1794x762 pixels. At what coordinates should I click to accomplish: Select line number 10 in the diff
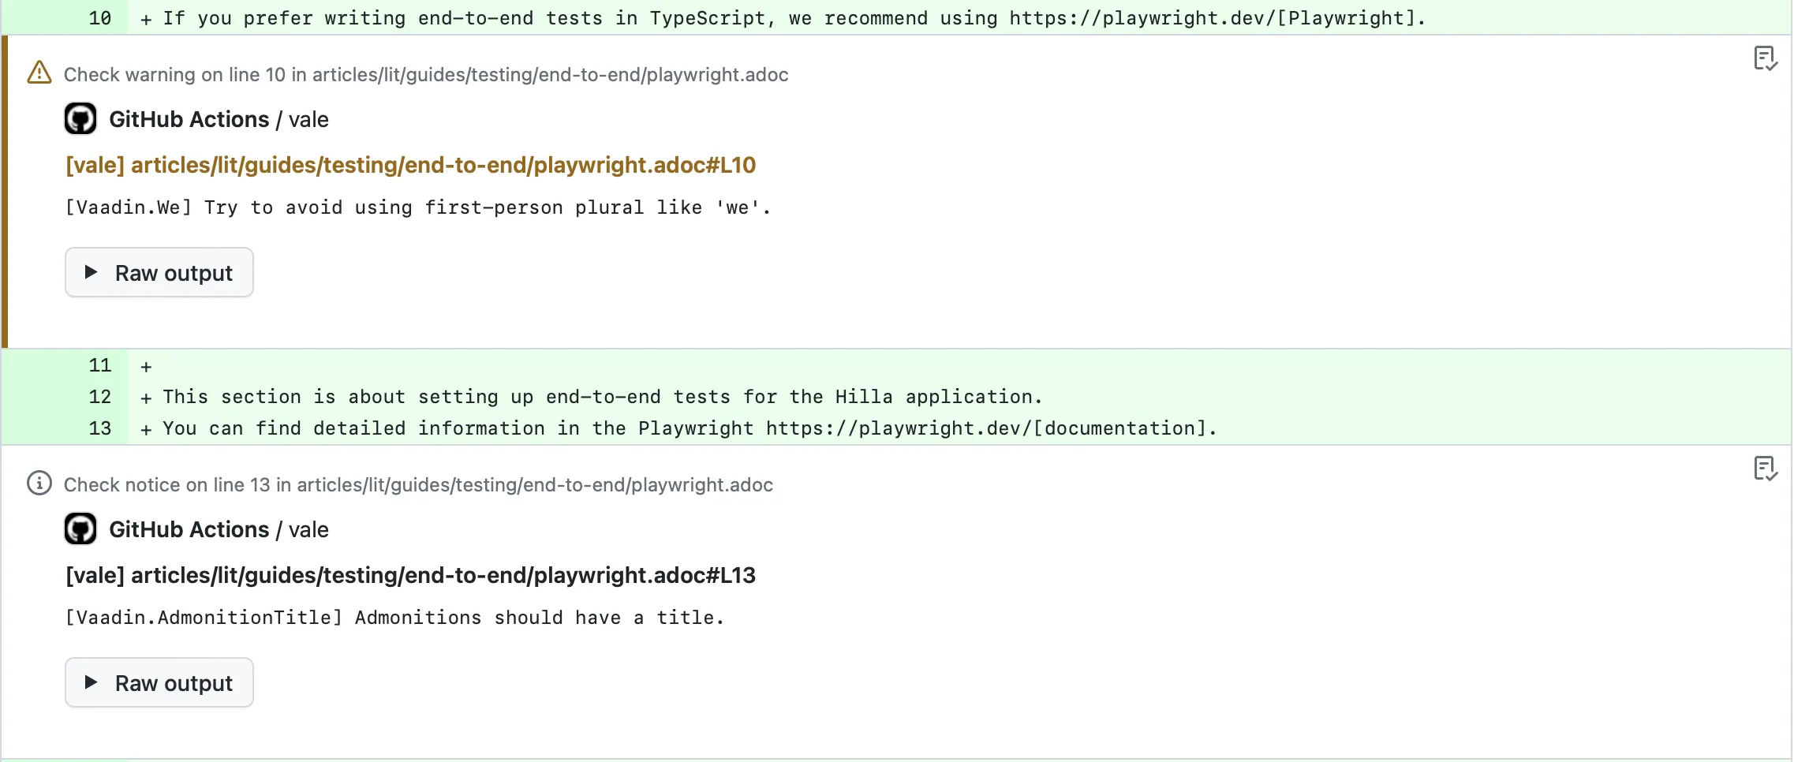pos(100,17)
